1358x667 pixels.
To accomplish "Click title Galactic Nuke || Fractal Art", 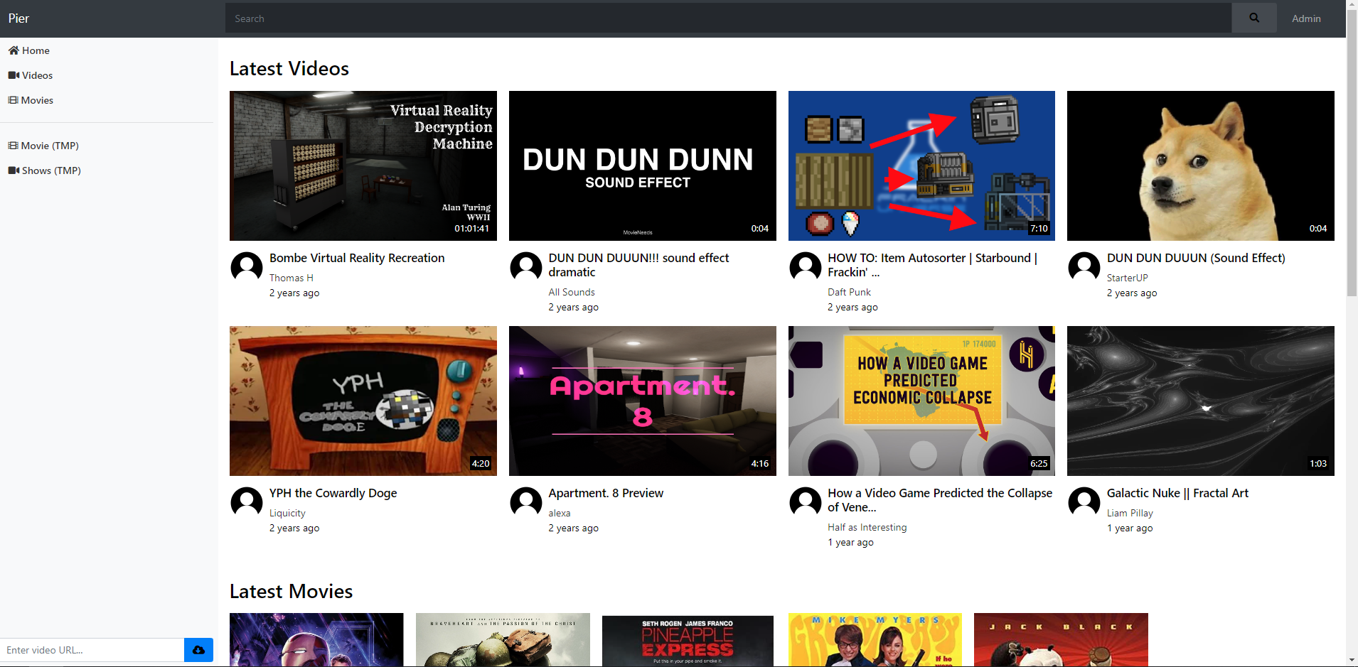I will tap(1177, 493).
